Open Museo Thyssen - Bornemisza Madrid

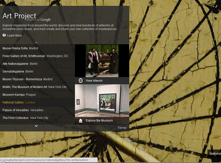(x=38, y=79)
